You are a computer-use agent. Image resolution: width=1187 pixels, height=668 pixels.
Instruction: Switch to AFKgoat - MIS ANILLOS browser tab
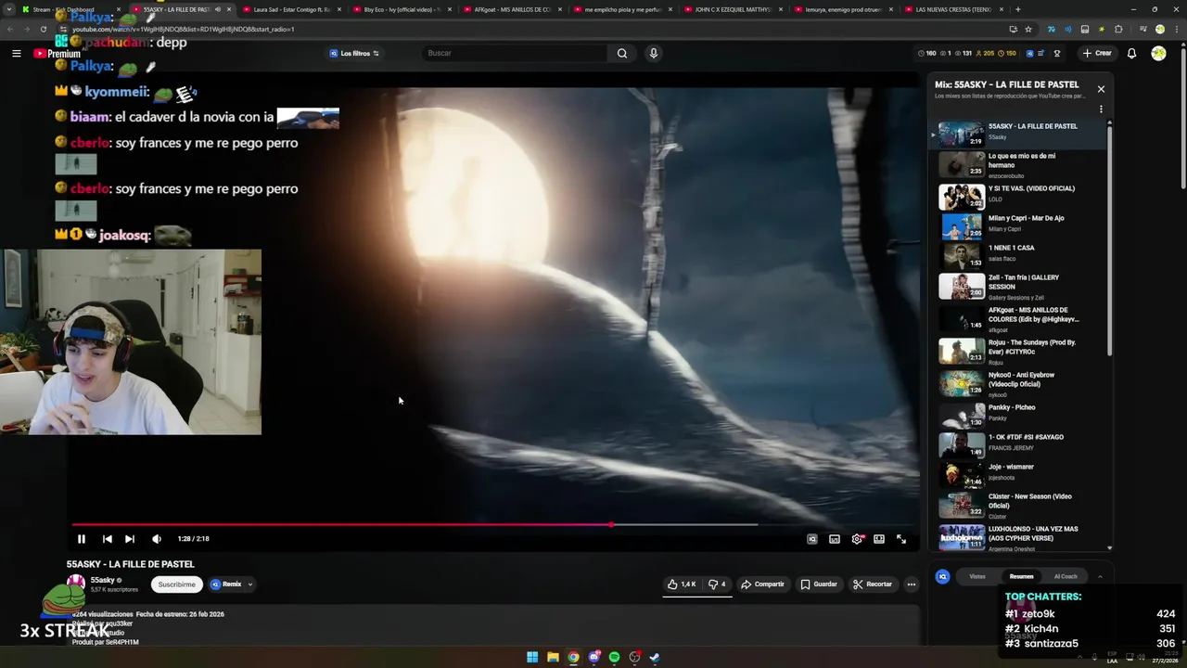[512, 9]
